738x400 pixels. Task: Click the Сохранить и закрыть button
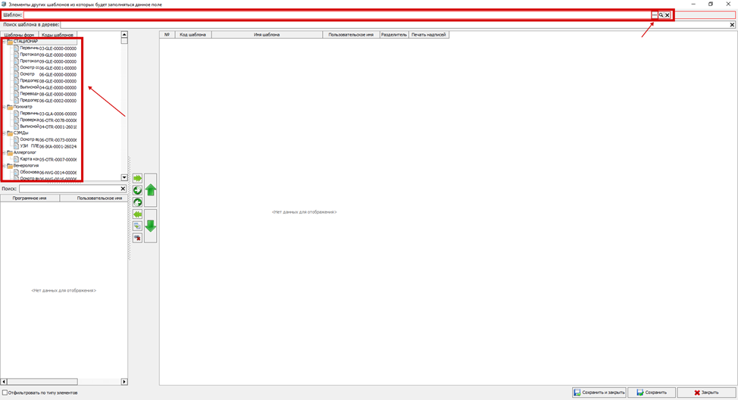[599, 392]
